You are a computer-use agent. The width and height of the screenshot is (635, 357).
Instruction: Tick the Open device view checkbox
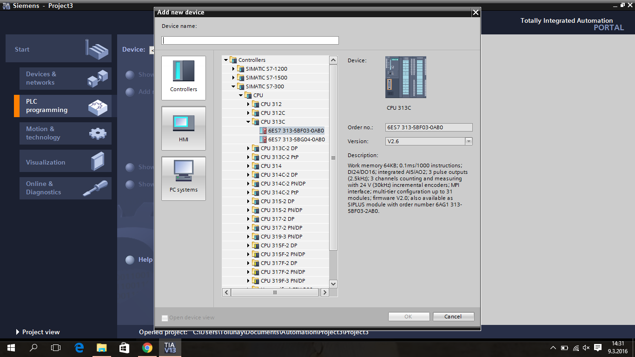click(x=165, y=318)
